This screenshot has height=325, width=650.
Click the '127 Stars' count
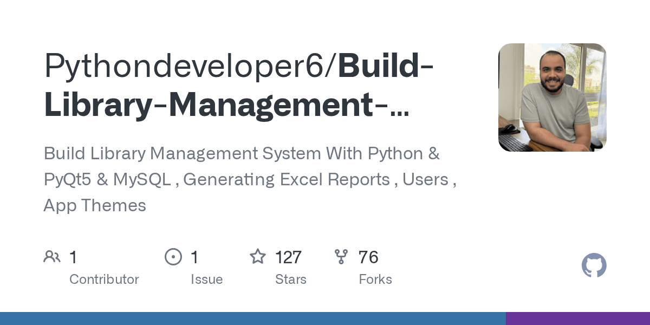click(x=289, y=257)
